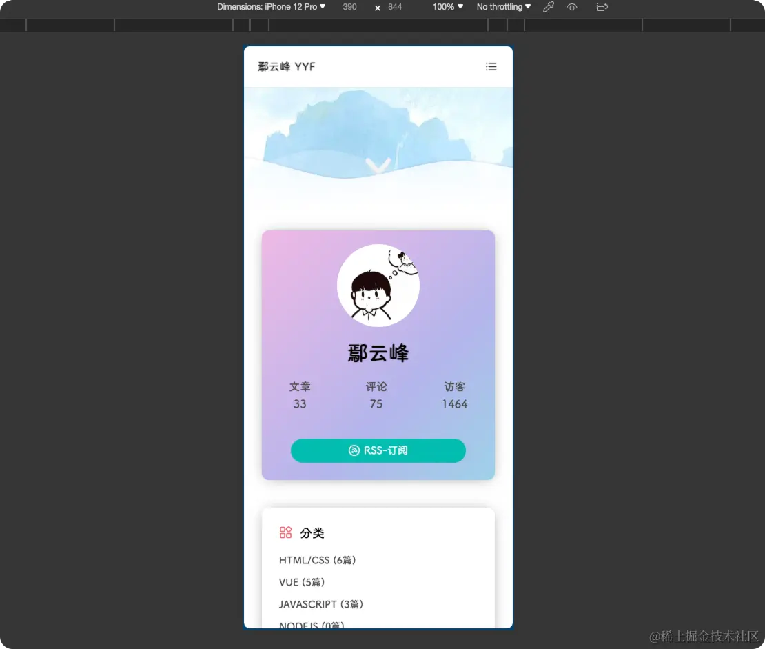The image size is (765, 649).
Task: Click the eye icon in the DevTools toolbar
Action: 572,7
